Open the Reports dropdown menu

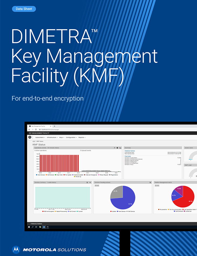pyautogui.click(x=82, y=137)
